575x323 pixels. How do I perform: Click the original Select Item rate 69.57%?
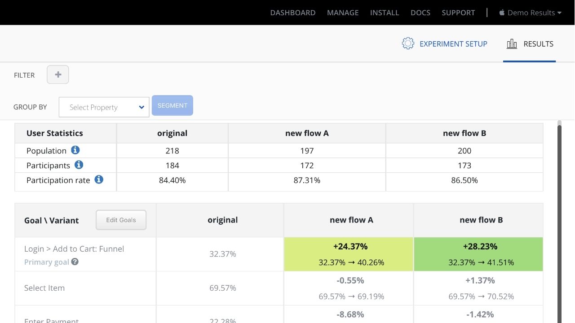(223, 288)
